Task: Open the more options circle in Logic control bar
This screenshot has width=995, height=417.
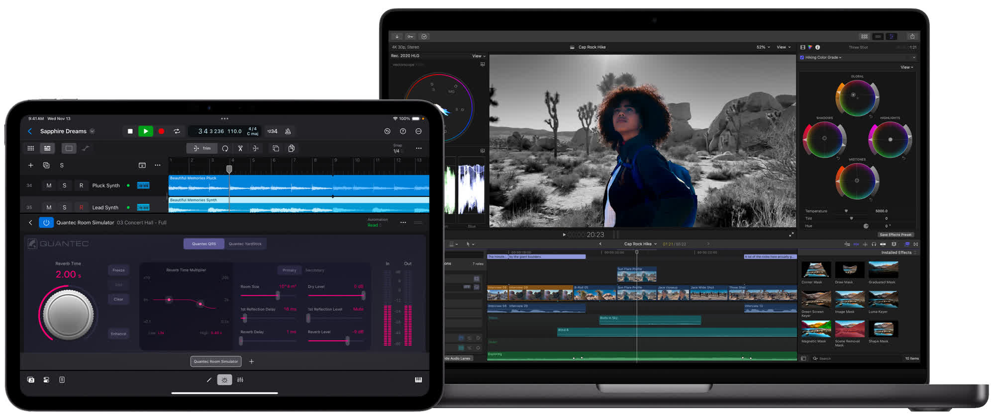Action: 418,131
